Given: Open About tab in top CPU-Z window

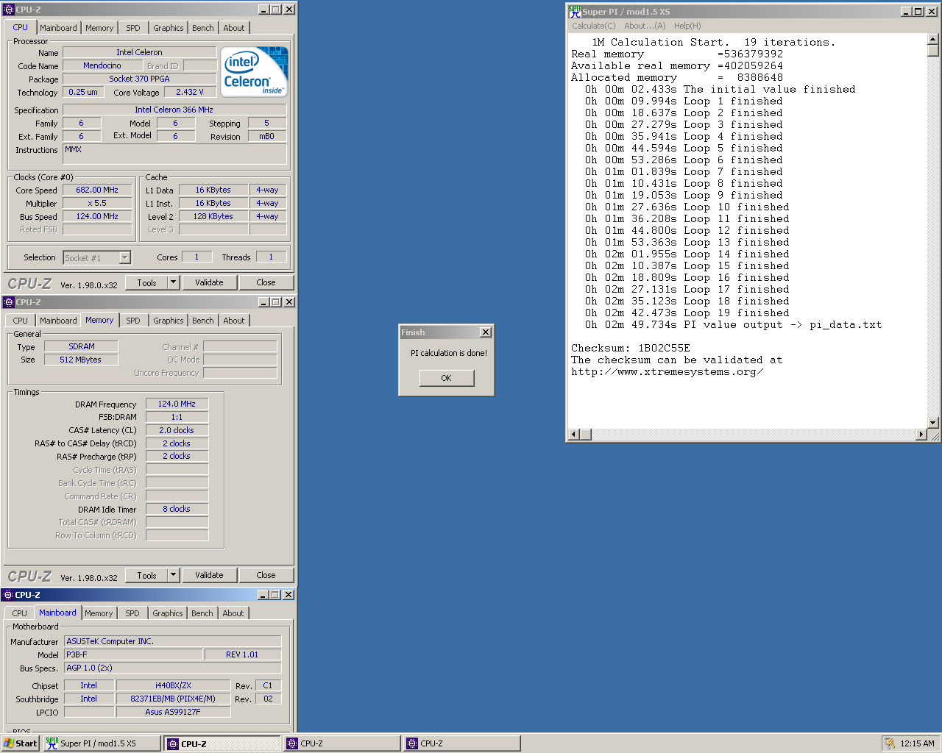Looking at the screenshot, I should (x=234, y=28).
